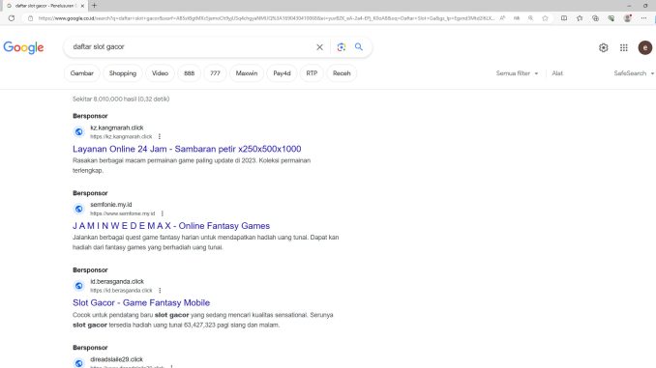The image size is (656, 368).
Task: Click the kz.kangmarah.click site name
Action: 117,127
